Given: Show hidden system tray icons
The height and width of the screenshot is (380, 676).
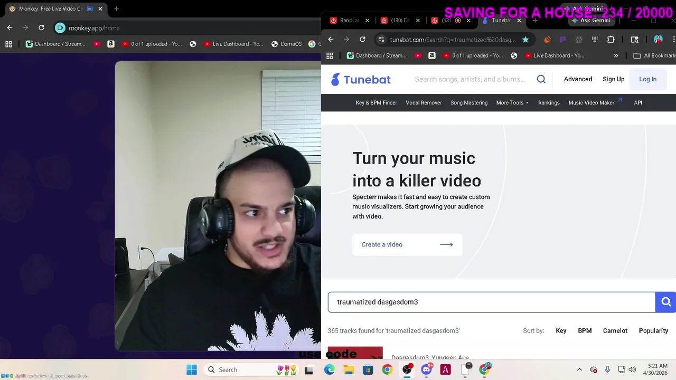Looking at the screenshot, I should point(579,369).
